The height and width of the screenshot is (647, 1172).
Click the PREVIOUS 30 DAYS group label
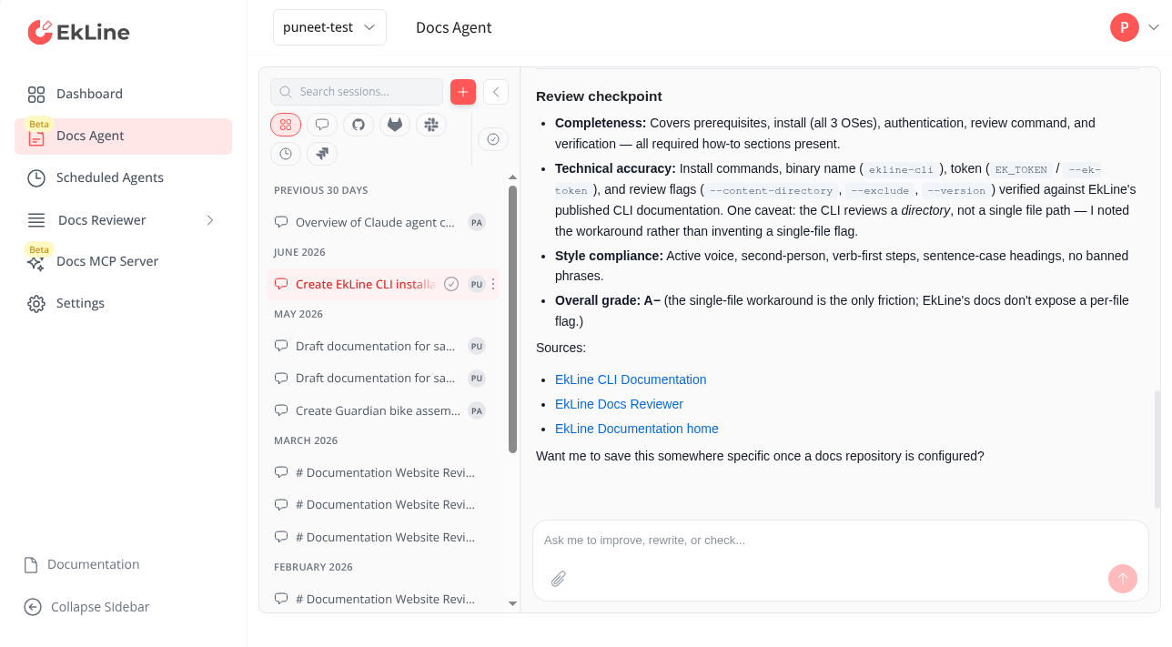321,190
